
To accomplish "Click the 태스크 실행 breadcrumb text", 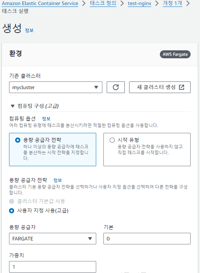I will click(15, 11).
